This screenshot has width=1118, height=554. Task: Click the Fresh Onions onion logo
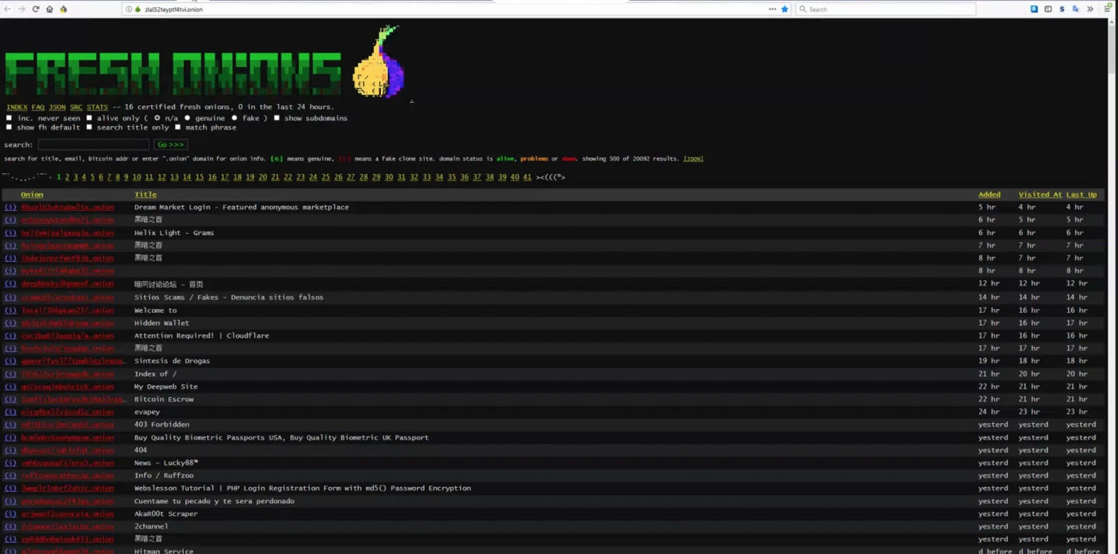(x=379, y=61)
